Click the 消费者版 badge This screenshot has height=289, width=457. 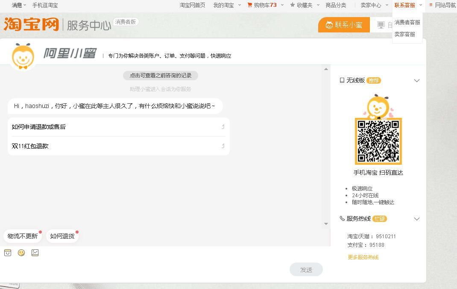126,22
